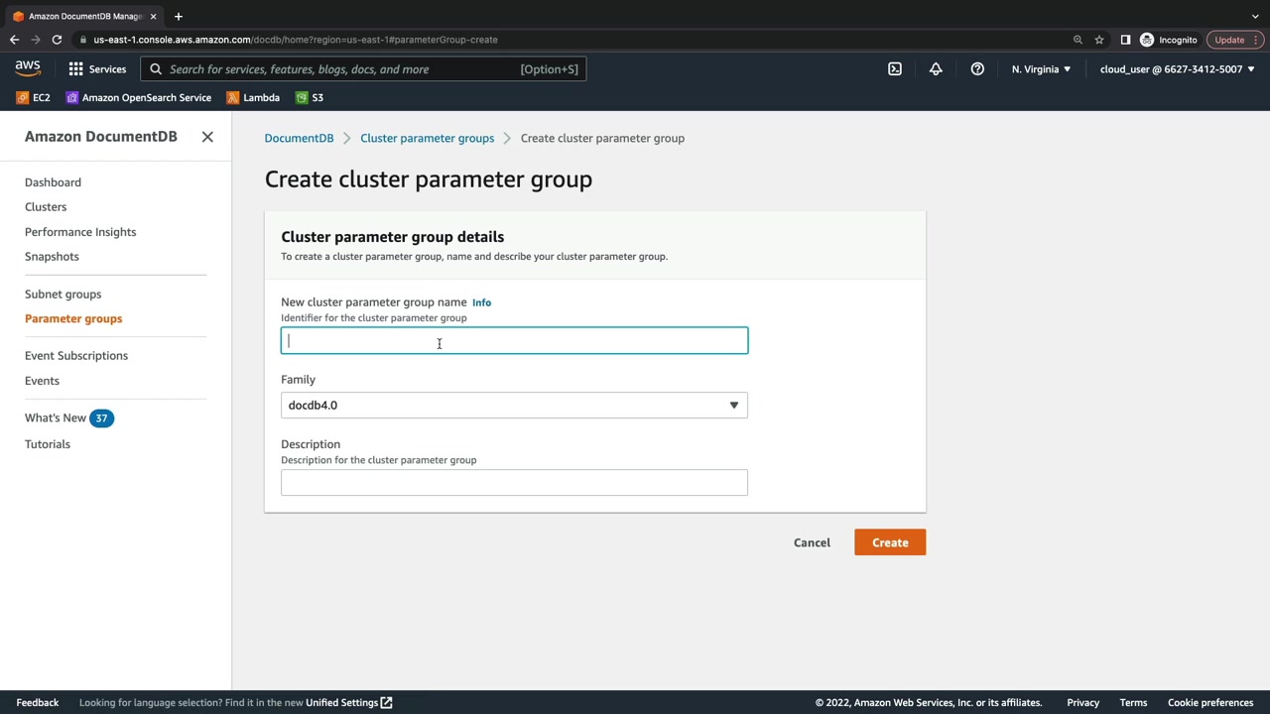The image size is (1270, 714).
Task: Cancel creating the parameter group
Action: pyautogui.click(x=812, y=542)
